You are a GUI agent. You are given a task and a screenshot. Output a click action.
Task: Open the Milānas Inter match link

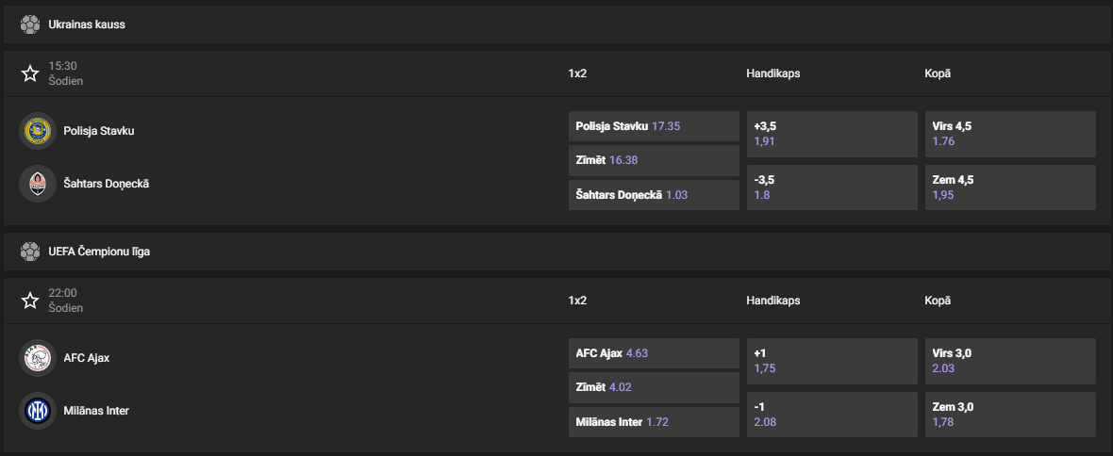pyautogui.click(x=96, y=411)
